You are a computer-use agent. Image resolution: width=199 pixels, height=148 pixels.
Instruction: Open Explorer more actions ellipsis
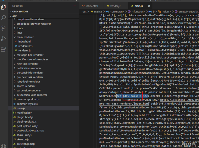point(73,6)
